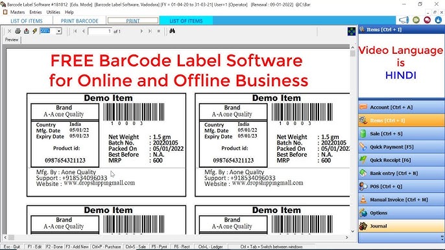Click Esc - Quit in status bar
445x250 pixels.
pyautogui.click(x=12, y=247)
